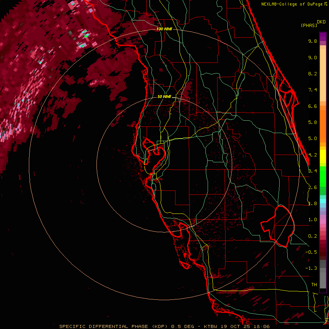
Task: Click the NEXLAB-College of DuPage label
Action: point(294,4)
